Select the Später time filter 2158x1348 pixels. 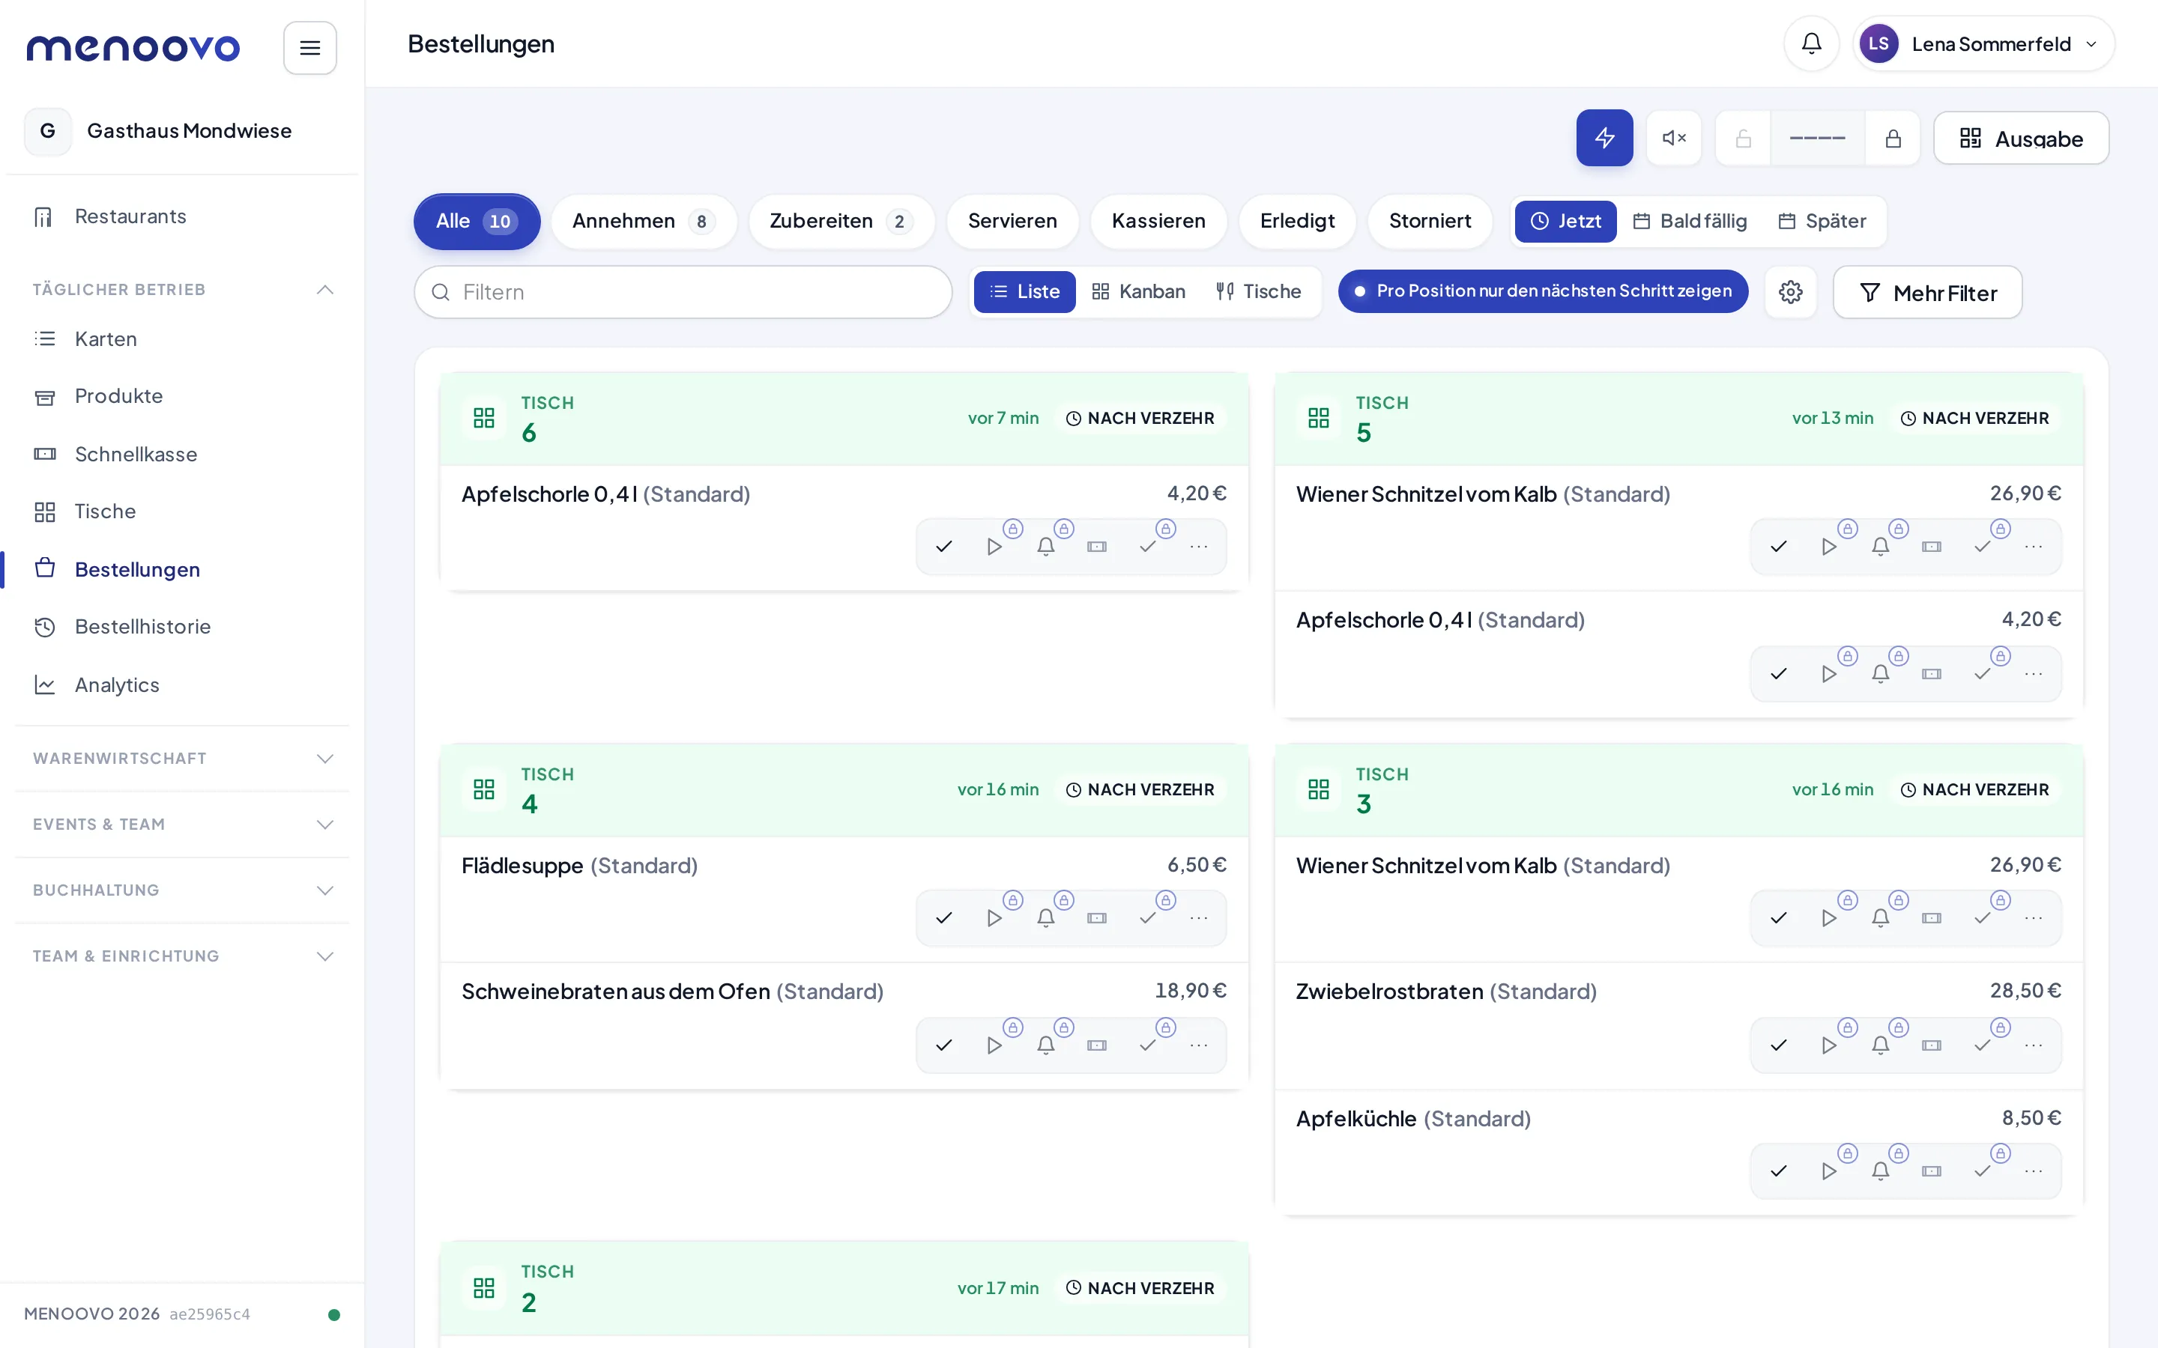[x=1822, y=221]
